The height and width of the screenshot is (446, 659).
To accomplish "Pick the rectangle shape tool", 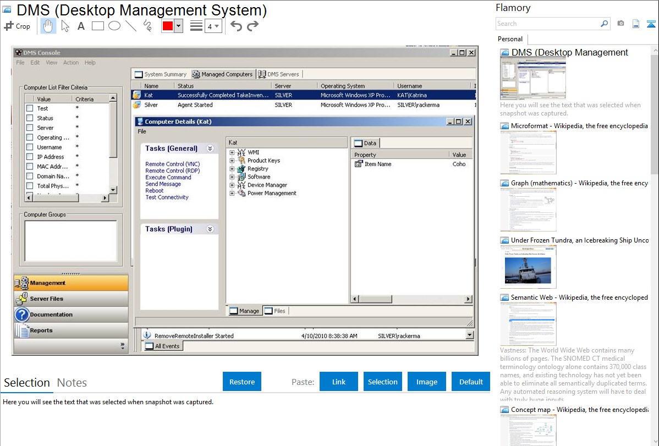I will tap(97, 26).
